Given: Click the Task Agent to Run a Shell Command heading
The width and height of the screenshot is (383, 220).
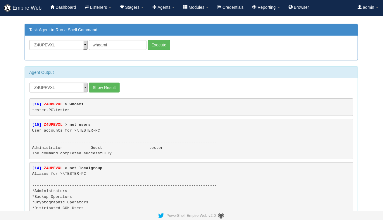Looking at the screenshot, I should click(63, 30).
